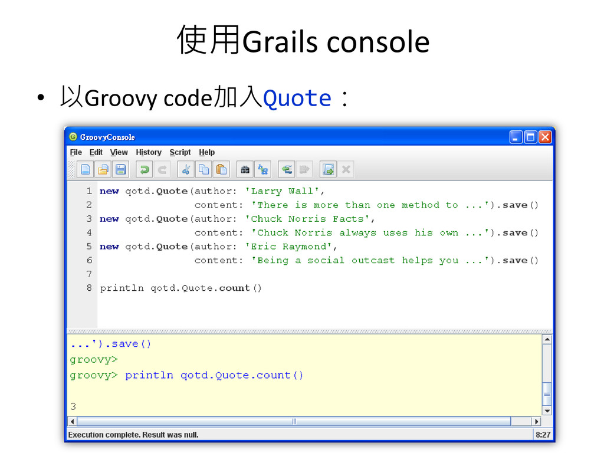Click the Copy icon in toolbar
Image resolution: width=604 pixels, height=453 pixels.
(203, 169)
